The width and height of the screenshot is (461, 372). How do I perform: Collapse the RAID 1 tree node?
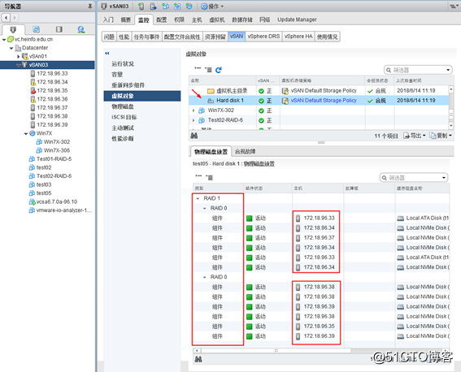pos(198,198)
